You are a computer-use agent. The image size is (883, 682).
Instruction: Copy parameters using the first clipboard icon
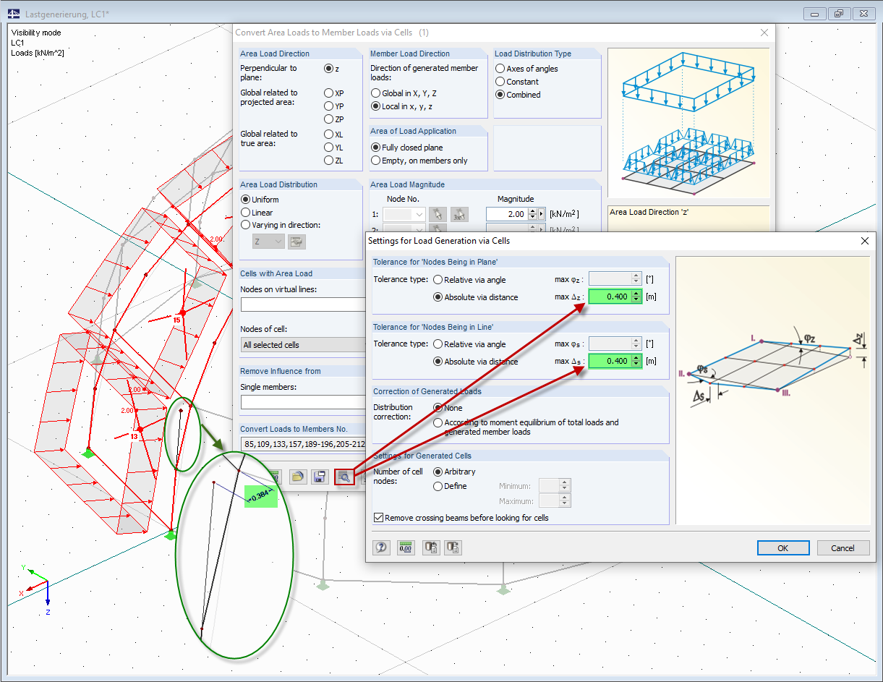[x=431, y=547]
